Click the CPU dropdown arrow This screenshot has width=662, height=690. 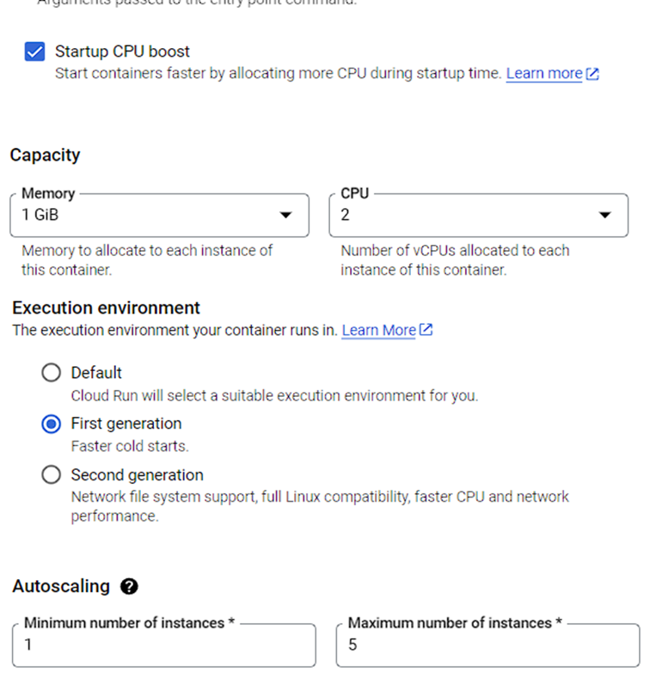(604, 215)
